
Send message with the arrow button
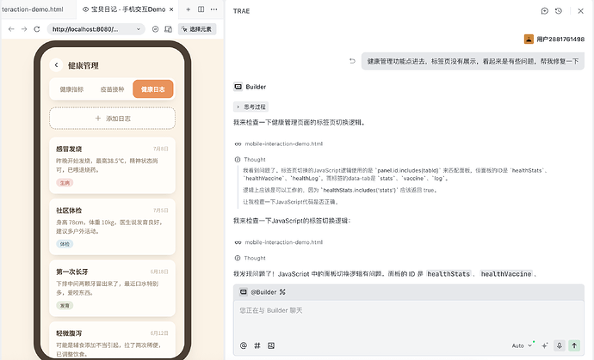click(x=574, y=345)
